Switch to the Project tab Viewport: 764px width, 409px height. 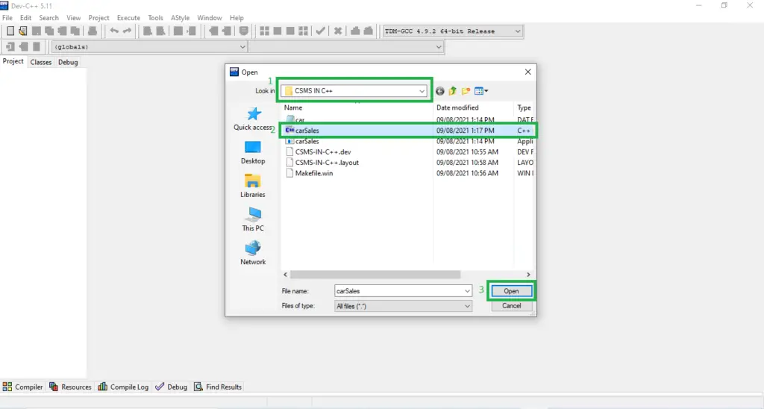[13, 61]
